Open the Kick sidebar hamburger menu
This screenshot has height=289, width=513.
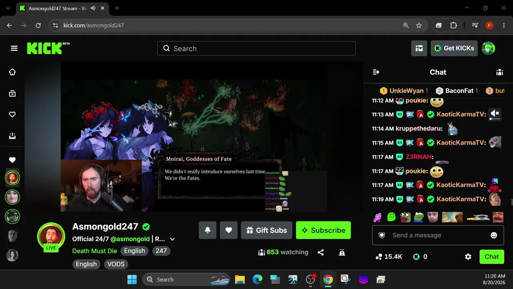(x=14, y=49)
